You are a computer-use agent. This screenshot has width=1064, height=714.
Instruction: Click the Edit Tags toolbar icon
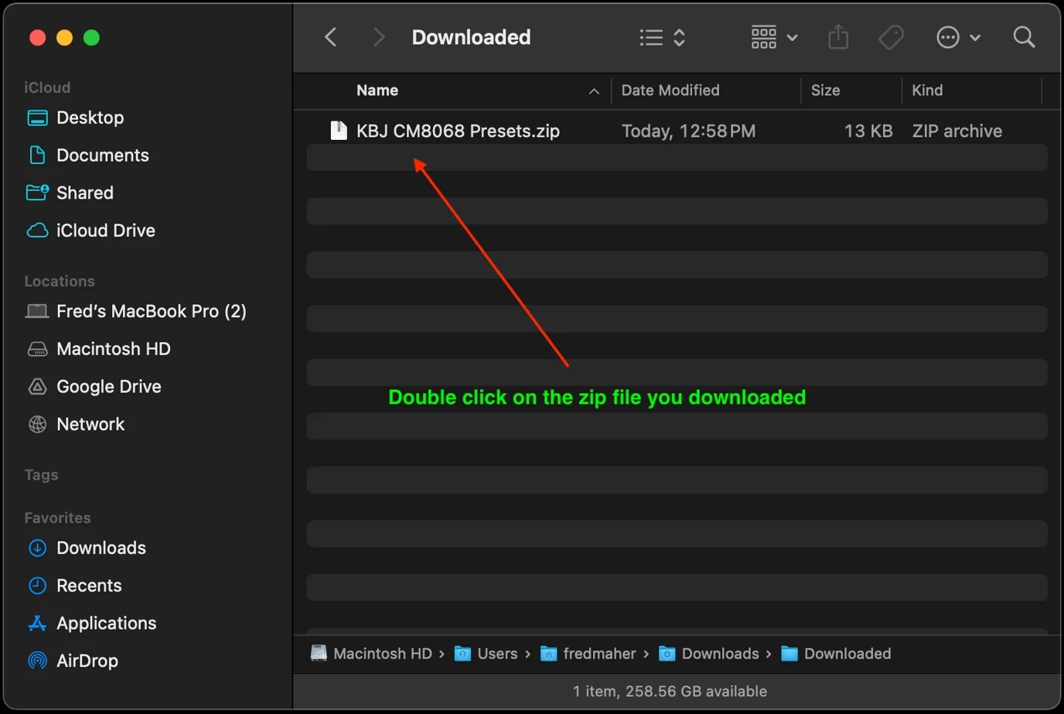[x=891, y=37]
